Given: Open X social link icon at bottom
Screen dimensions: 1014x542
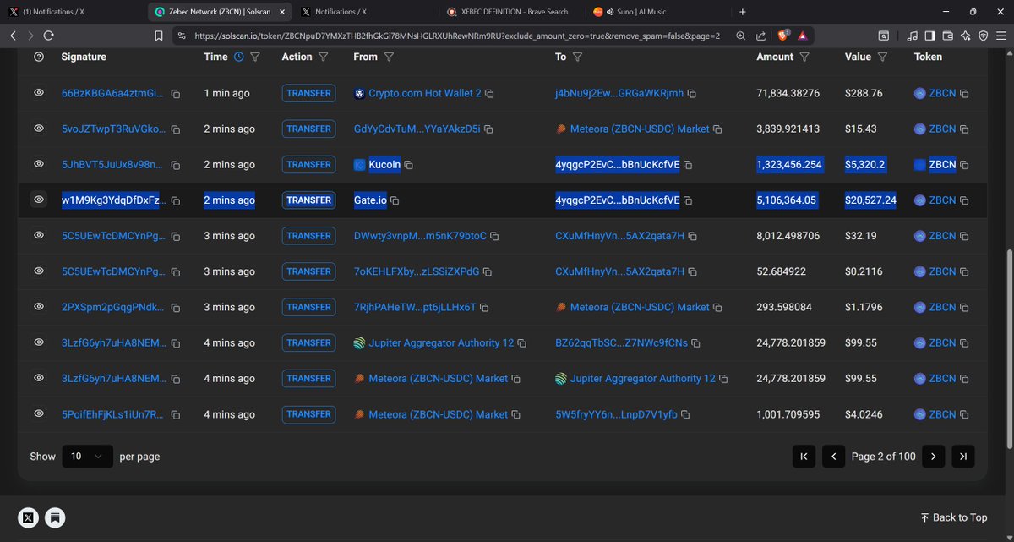Looking at the screenshot, I should tap(29, 517).
